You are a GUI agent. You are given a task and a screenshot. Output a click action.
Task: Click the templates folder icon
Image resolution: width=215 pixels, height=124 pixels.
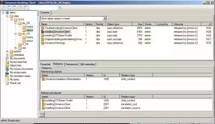pyautogui.click(x=11, y=55)
